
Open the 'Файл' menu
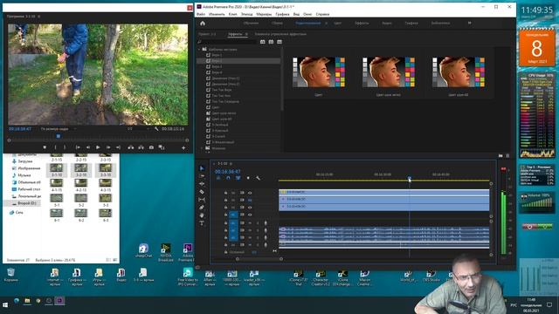tap(201, 14)
